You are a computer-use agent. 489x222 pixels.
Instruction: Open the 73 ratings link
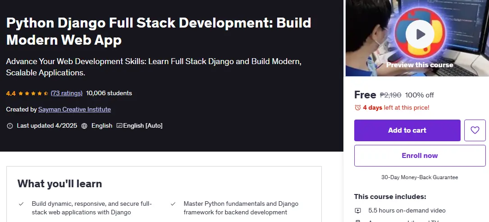coord(66,93)
